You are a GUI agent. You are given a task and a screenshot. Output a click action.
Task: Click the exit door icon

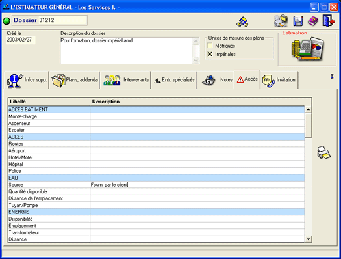click(x=329, y=21)
